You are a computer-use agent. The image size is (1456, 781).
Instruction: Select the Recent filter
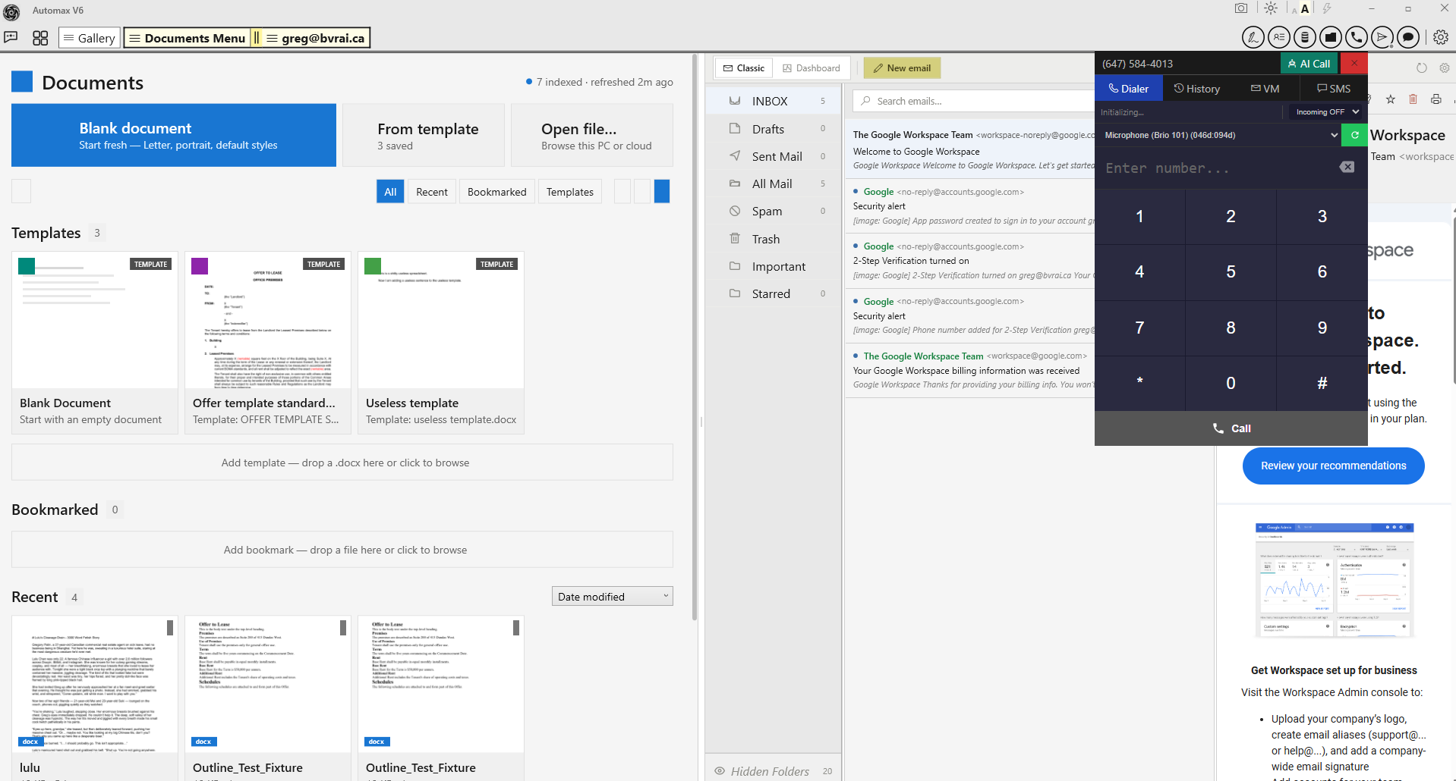pos(432,192)
